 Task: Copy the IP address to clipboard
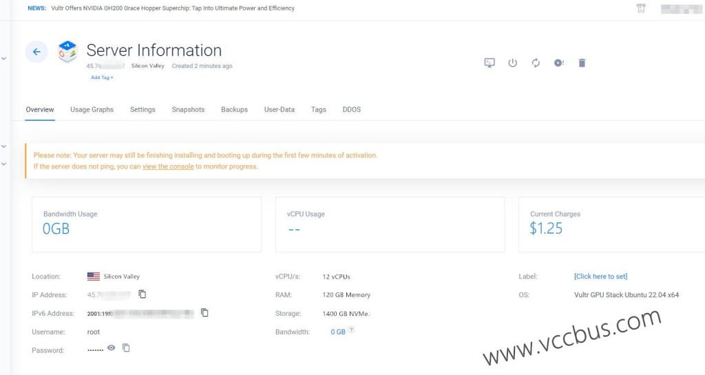tap(143, 294)
